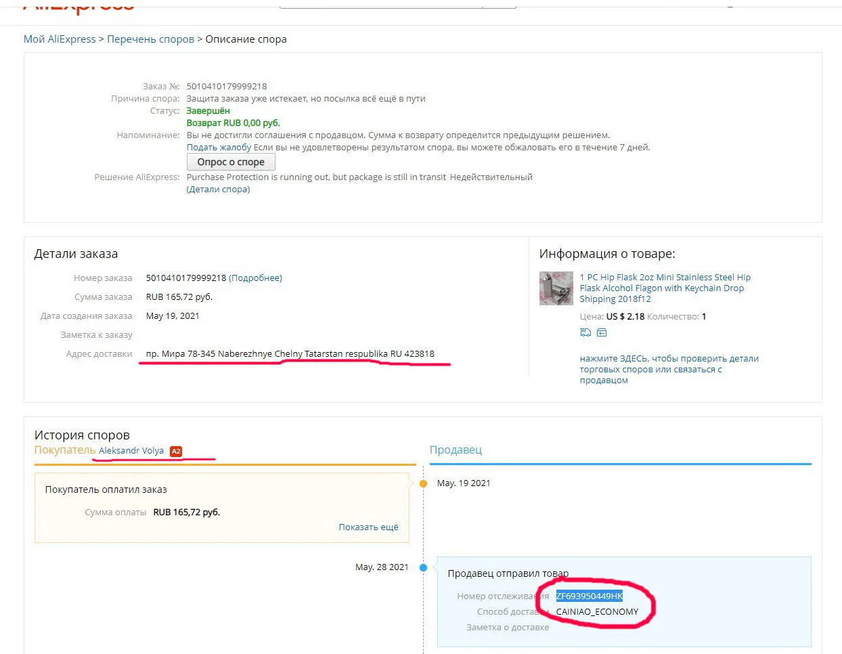This screenshot has height=654, width=842.
Task: Click the A2 buyer level badge
Action: (176, 451)
